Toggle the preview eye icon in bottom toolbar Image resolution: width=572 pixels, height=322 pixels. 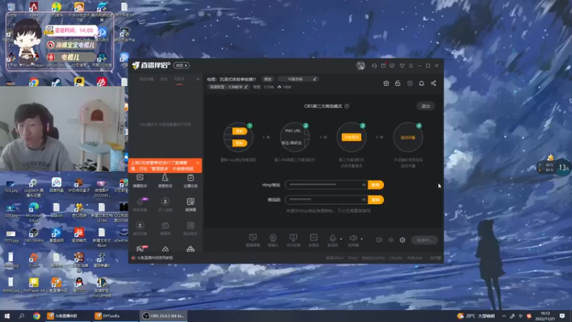coord(390,240)
